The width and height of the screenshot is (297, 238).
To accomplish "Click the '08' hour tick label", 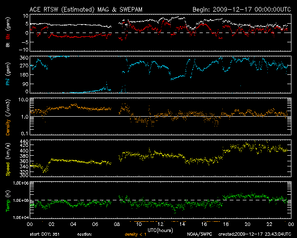I will pos(117,224).
